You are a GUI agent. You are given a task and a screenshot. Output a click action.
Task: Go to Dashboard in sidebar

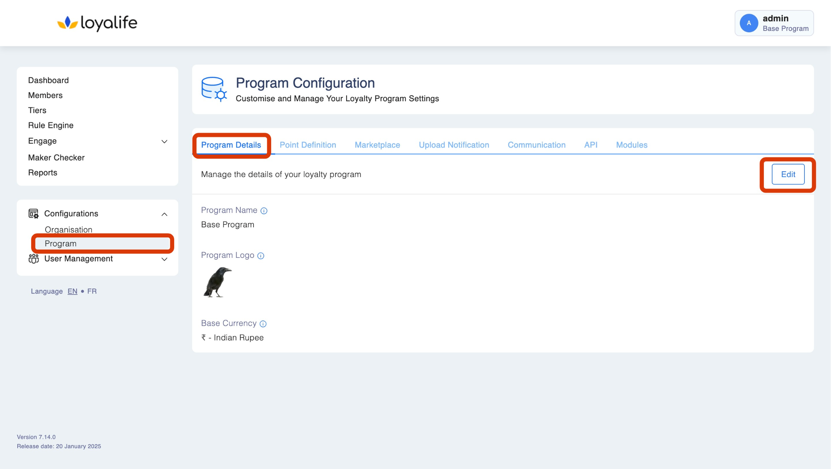(x=48, y=80)
